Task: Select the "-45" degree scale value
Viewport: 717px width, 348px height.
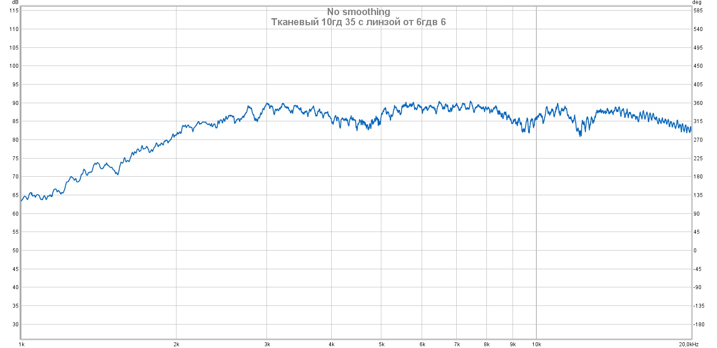Action: [x=698, y=269]
